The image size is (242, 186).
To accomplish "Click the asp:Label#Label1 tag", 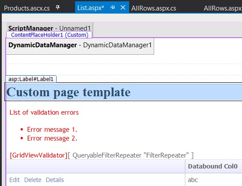I will (x=31, y=79).
